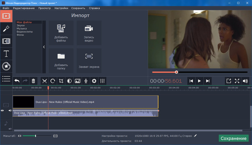252x145 pixels.
Task: Click the preview volume speaker icon
Action: (245, 81)
